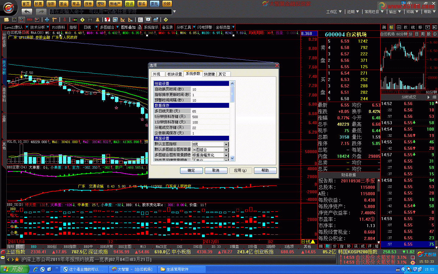The width and height of the screenshot is (438, 274).
Task: Click 应用(A) button
Action: [240, 170]
